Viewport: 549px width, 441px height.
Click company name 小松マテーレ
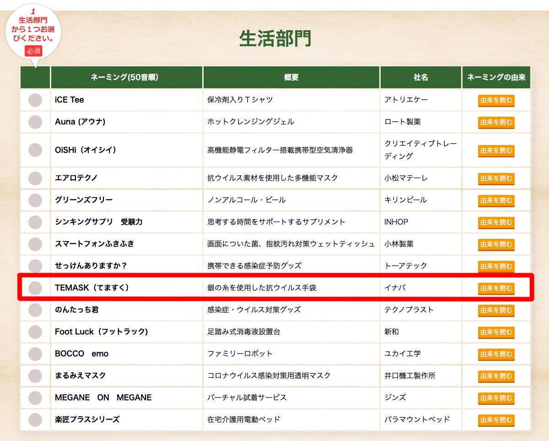tap(406, 177)
